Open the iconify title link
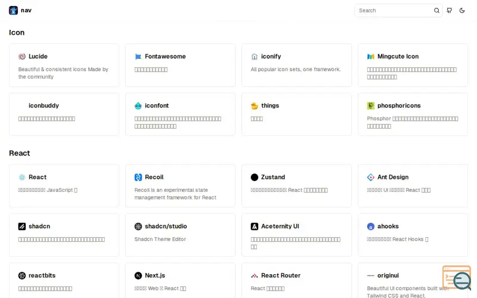Image resolution: width=477 pixels, height=298 pixels. pos(271,57)
